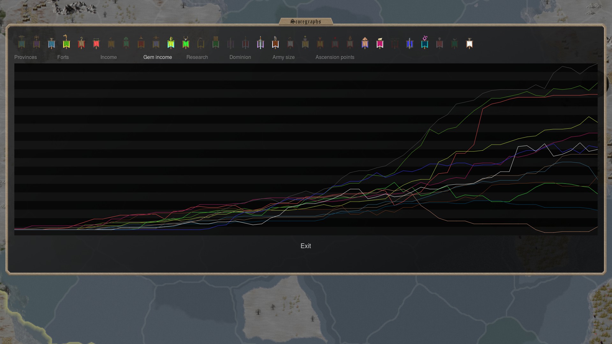
Task: Show the Income graph
Action: pos(109,57)
